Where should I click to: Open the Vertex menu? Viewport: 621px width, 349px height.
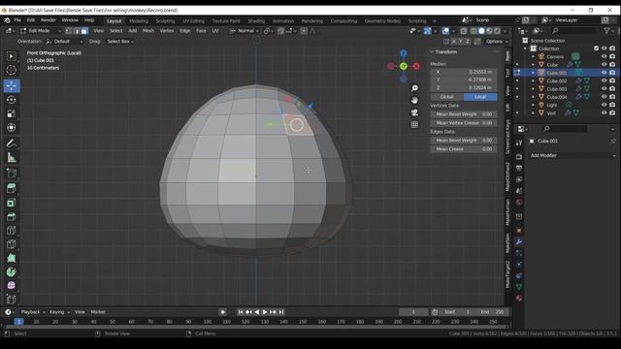167,31
